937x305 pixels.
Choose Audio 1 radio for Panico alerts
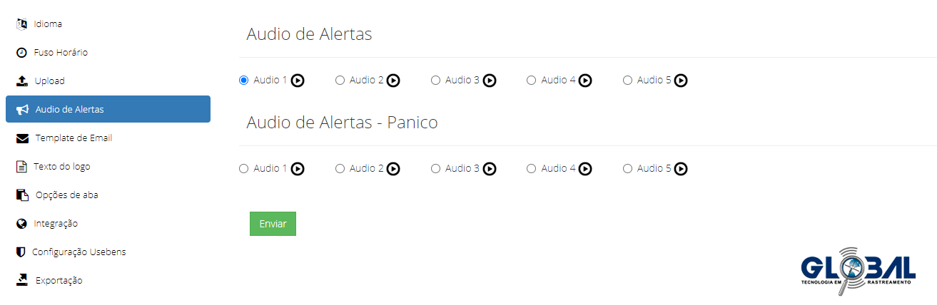pyautogui.click(x=244, y=169)
